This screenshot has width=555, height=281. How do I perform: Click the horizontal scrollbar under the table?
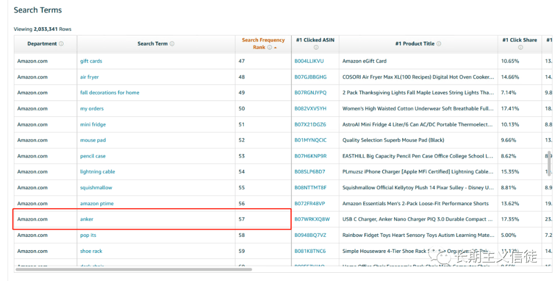click(x=134, y=269)
